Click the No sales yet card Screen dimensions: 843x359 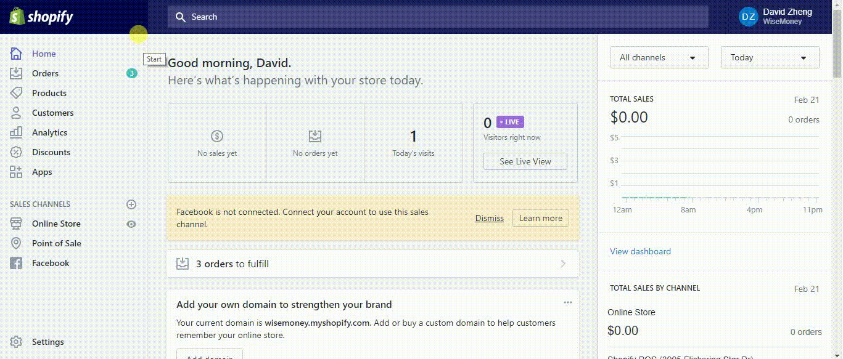pos(217,143)
